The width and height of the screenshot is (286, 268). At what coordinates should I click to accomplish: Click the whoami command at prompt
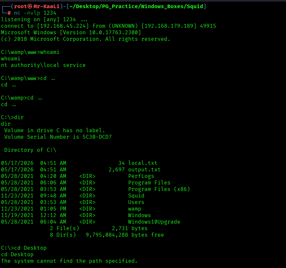tap(50, 52)
